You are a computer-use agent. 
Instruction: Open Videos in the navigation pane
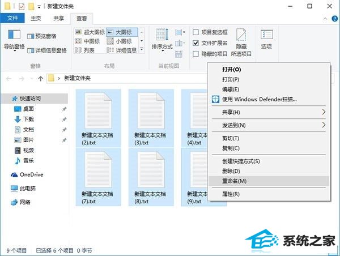click(x=28, y=150)
